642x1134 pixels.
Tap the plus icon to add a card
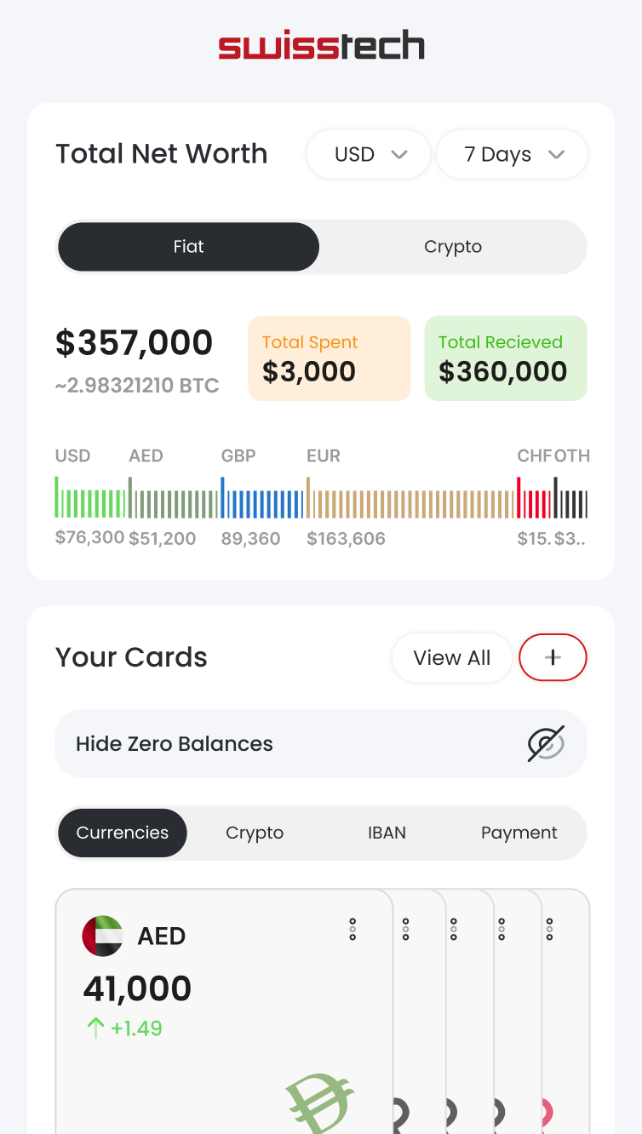[x=553, y=657]
